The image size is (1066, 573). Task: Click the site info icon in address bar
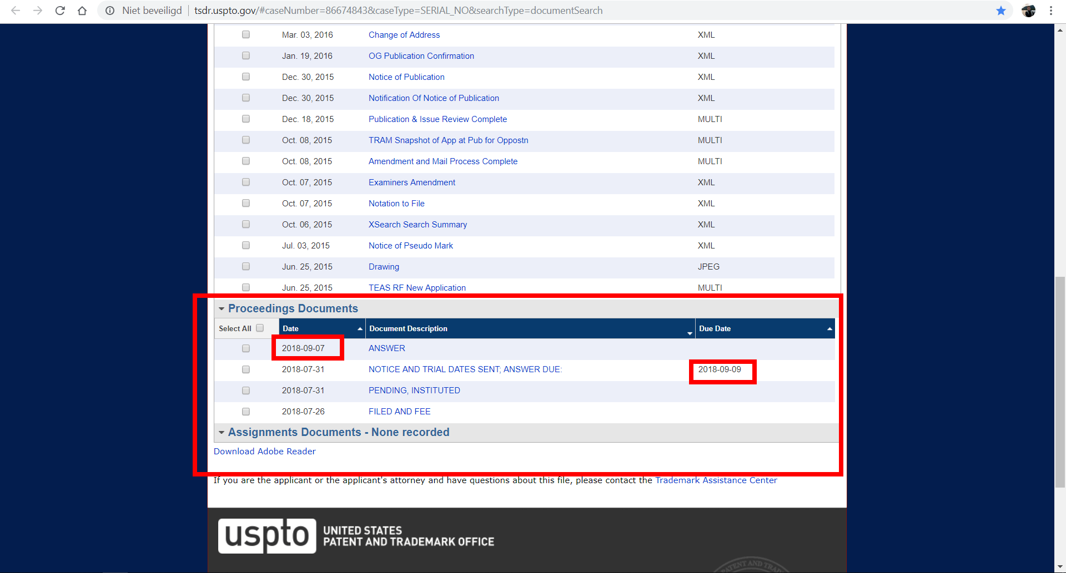(110, 11)
